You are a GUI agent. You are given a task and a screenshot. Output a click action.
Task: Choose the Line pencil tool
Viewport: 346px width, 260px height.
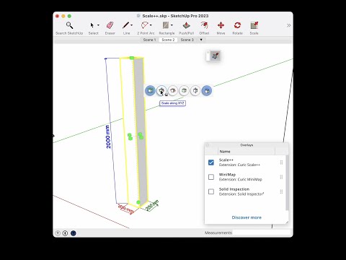[x=125, y=25]
